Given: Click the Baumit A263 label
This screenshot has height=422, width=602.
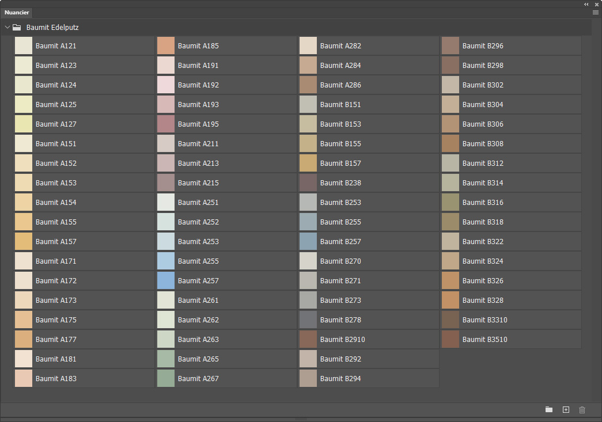Looking at the screenshot, I should pos(198,339).
